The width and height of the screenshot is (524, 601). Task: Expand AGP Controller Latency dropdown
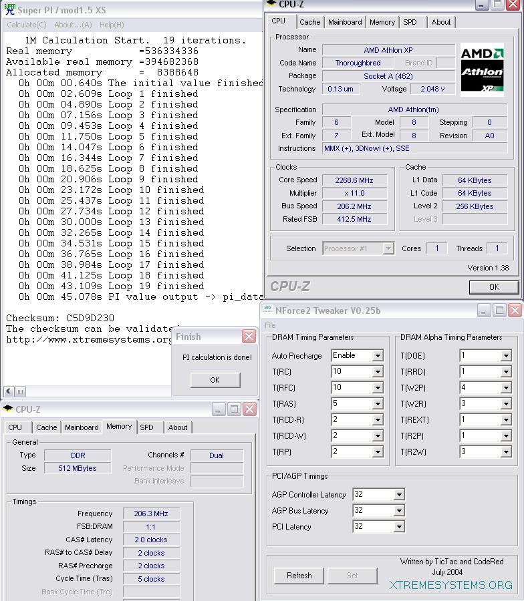[x=399, y=495]
